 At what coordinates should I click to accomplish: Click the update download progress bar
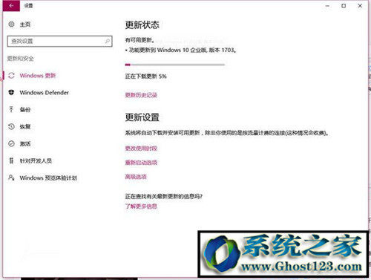coord(175,65)
